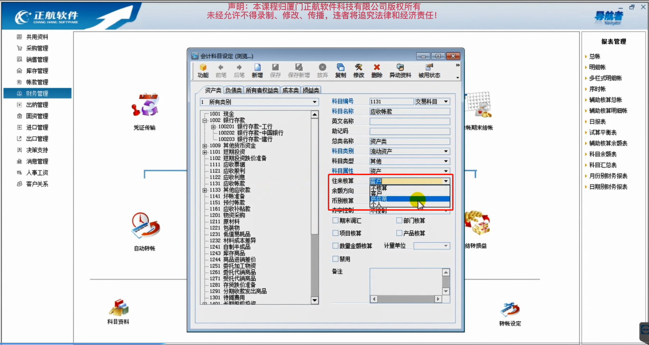Click the 被用状态 toolbar icon
Viewport: 649px width, 345px height.
[x=429, y=71]
